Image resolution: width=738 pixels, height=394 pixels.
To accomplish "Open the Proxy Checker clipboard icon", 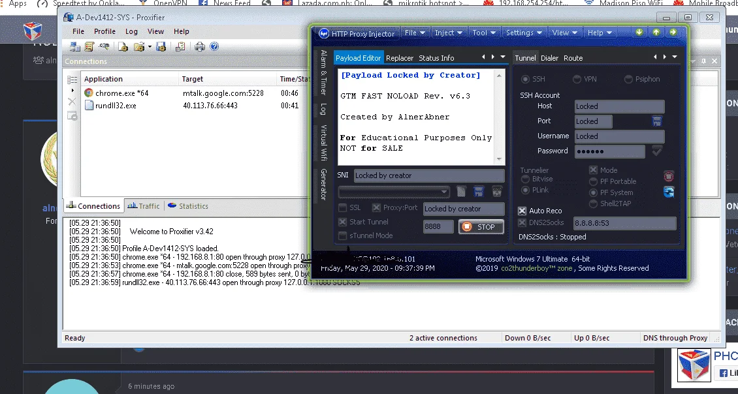I will [180, 46].
